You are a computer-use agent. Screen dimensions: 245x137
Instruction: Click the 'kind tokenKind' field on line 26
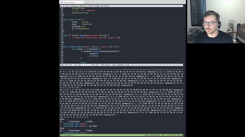82,24
